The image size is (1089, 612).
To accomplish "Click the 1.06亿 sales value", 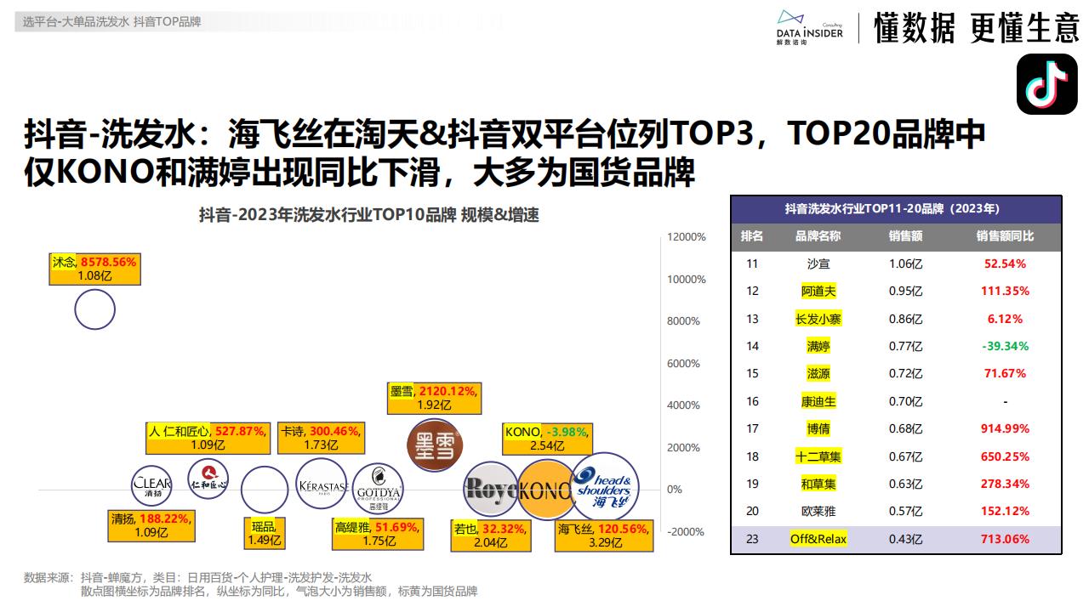I will pyautogui.click(x=906, y=263).
